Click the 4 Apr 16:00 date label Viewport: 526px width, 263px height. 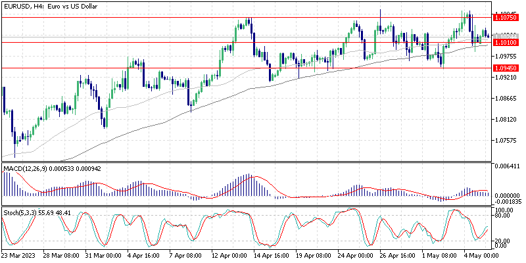click(144, 255)
